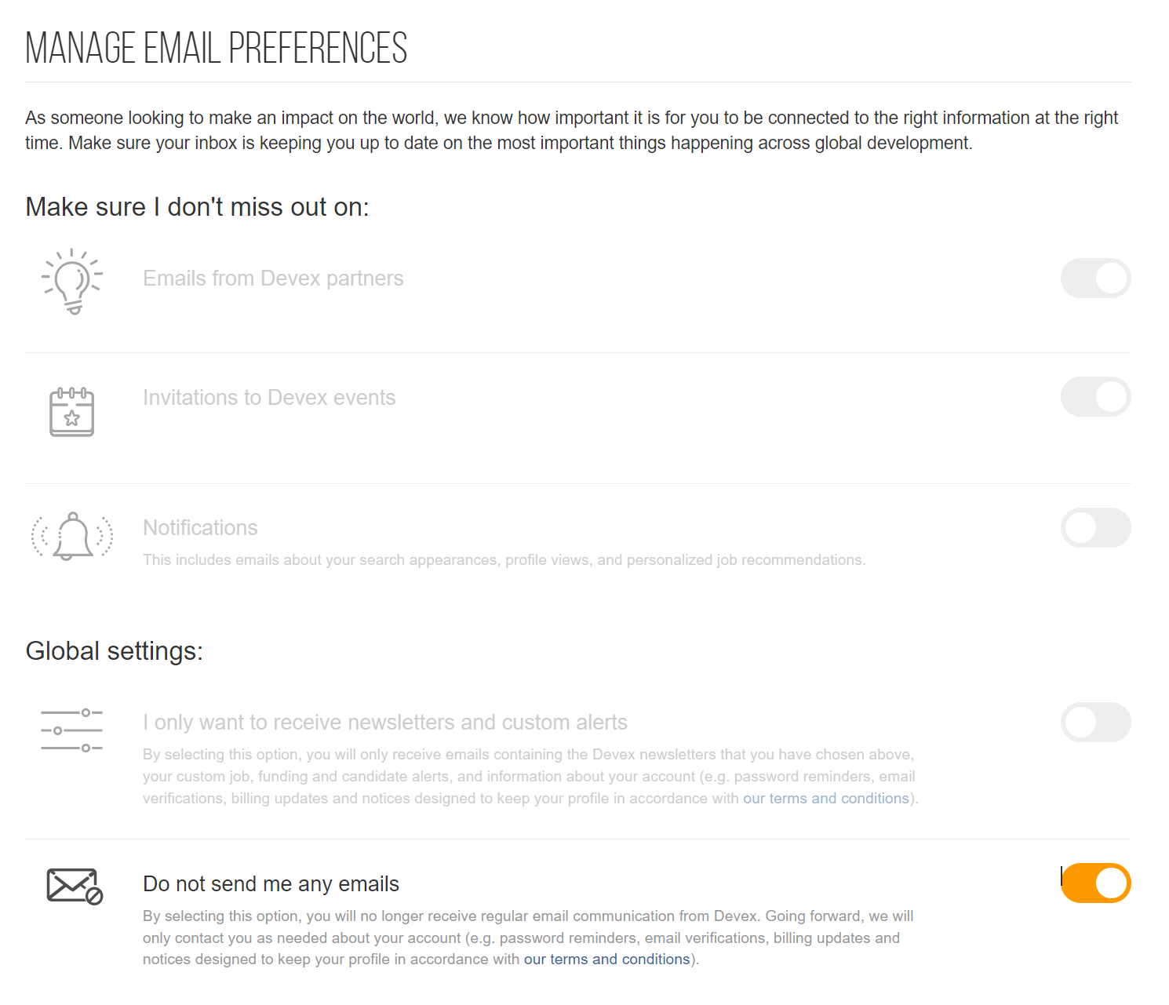1169x1005 pixels.
Task: Click Make sure I don't miss out heading
Action: pos(197,207)
